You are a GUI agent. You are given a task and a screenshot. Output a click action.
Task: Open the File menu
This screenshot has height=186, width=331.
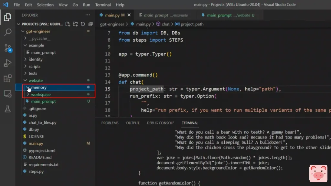(x=17, y=5)
